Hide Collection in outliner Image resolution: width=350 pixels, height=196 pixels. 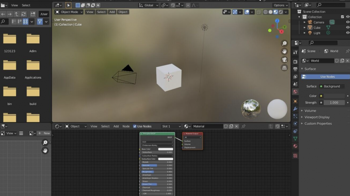348,17
